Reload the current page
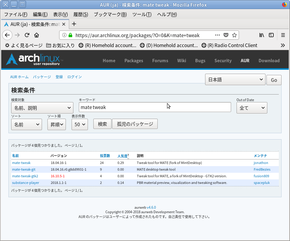The width and height of the screenshot is (290, 241). tap(27, 35)
